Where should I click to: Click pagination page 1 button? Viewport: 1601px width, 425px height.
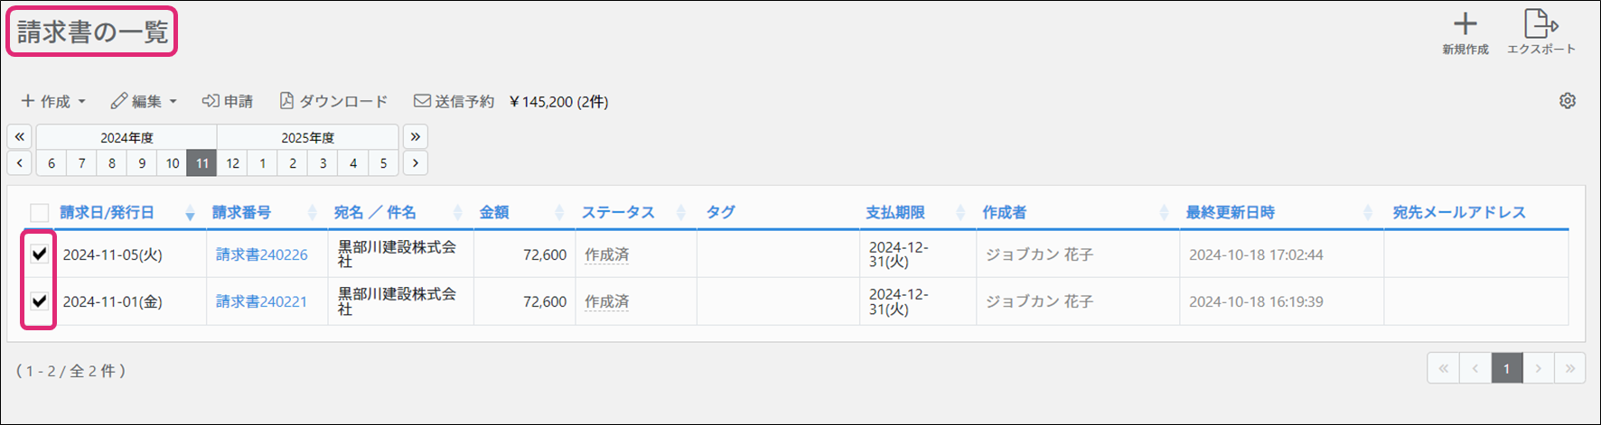pos(1506,368)
